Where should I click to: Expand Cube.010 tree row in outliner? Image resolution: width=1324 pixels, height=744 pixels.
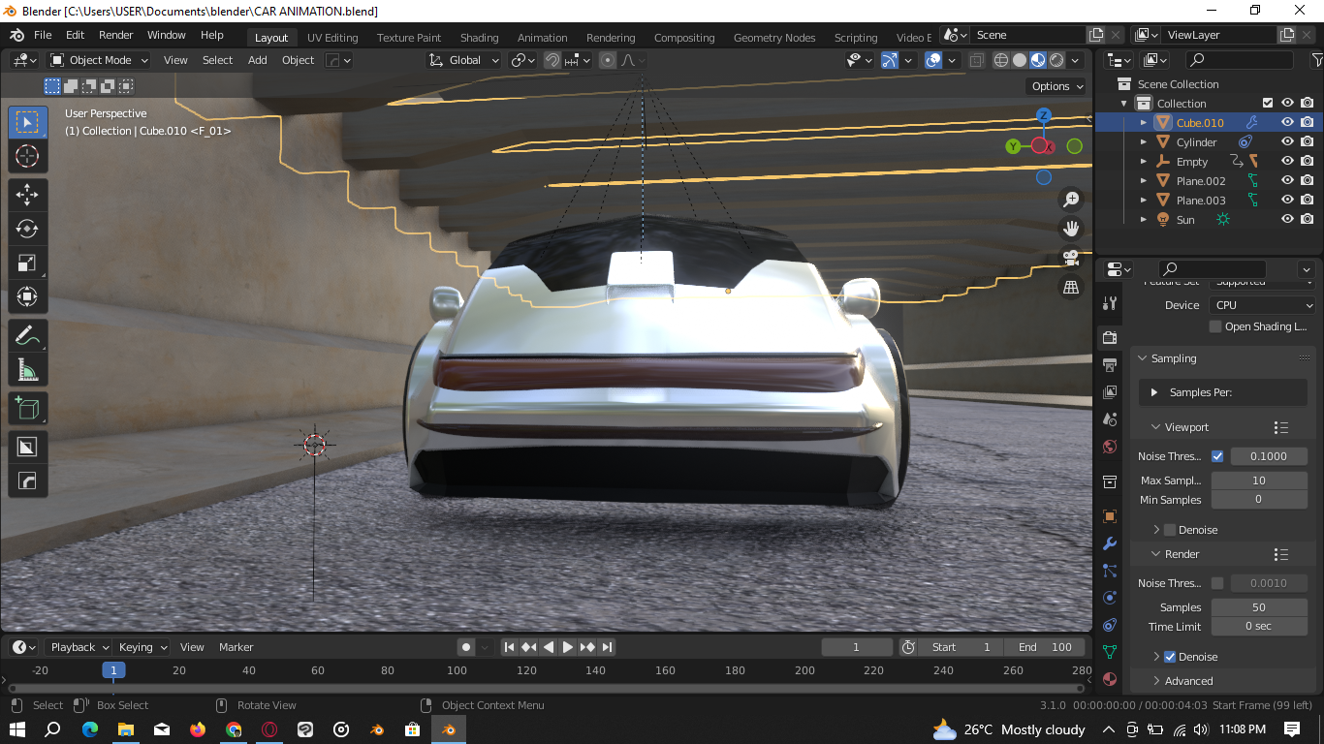(x=1143, y=123)
